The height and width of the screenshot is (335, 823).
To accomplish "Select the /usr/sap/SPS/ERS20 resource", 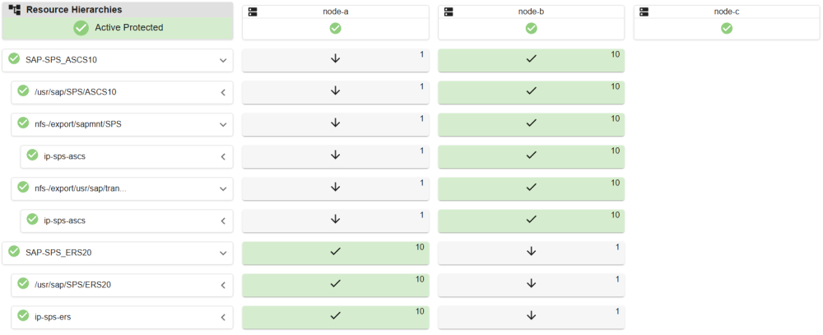I will point(73,285).
